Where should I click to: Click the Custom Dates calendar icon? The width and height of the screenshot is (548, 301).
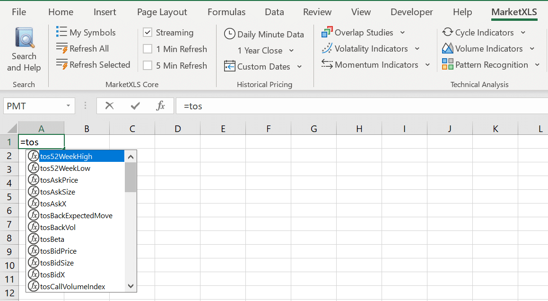pos(230,66)
